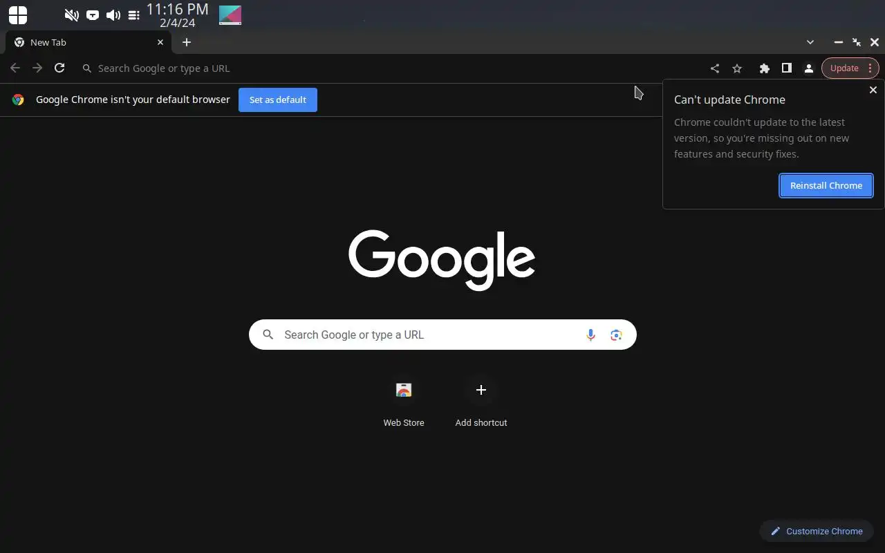Image resolution: width=885 pixels, height=553 pixels.
Task: Focus the Google search box
Action: coord(442,335)
